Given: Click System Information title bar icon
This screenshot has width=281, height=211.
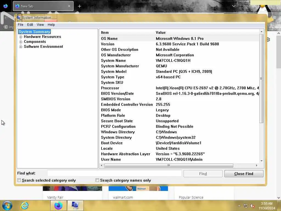Looking at the screenshot, I should 18,18.
